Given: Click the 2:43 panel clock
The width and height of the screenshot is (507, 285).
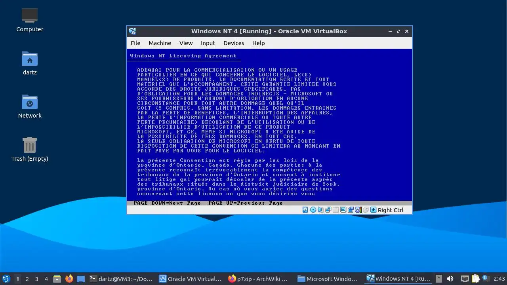Looking at the screenshot, I should (x=499, y=279).
